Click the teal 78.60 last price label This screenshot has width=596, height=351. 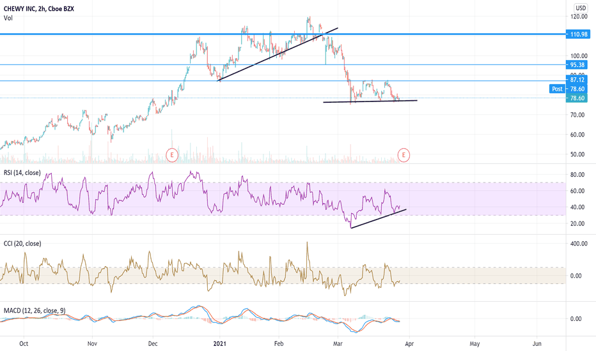point(577,98)
